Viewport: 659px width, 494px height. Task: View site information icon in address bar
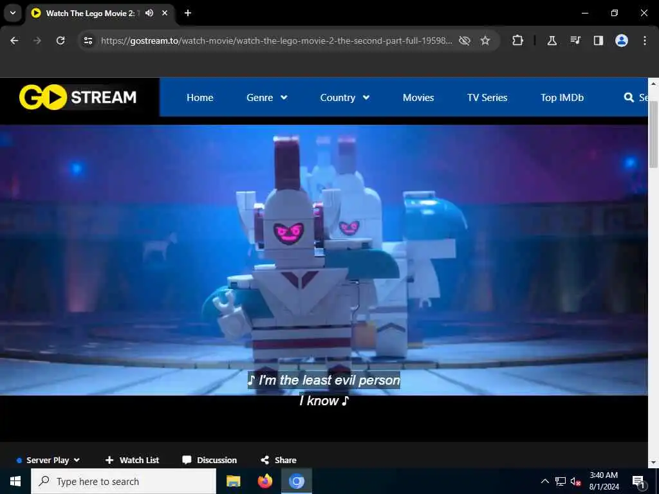click(x=88, y=41)
